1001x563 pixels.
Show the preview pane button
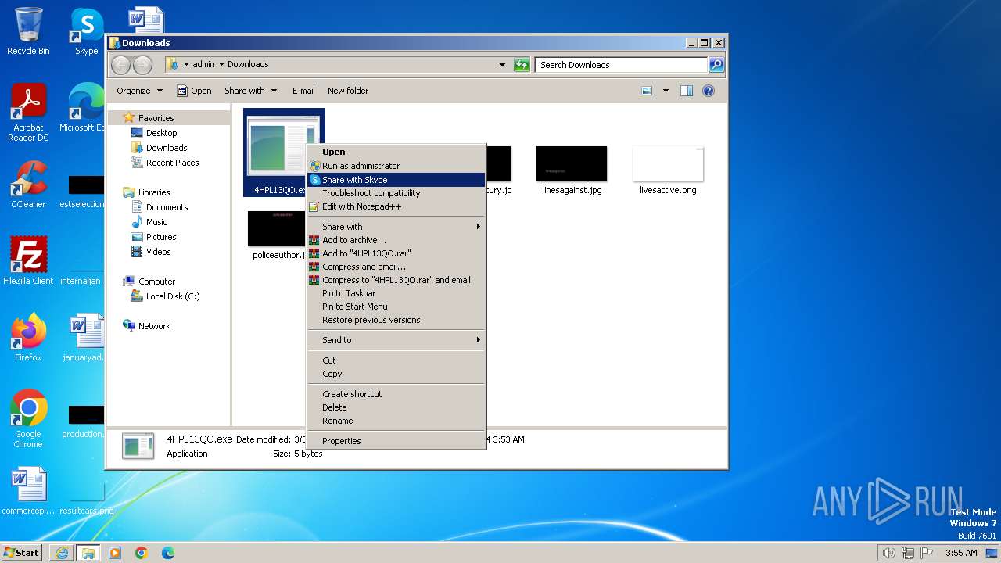[x=686, y=91]
